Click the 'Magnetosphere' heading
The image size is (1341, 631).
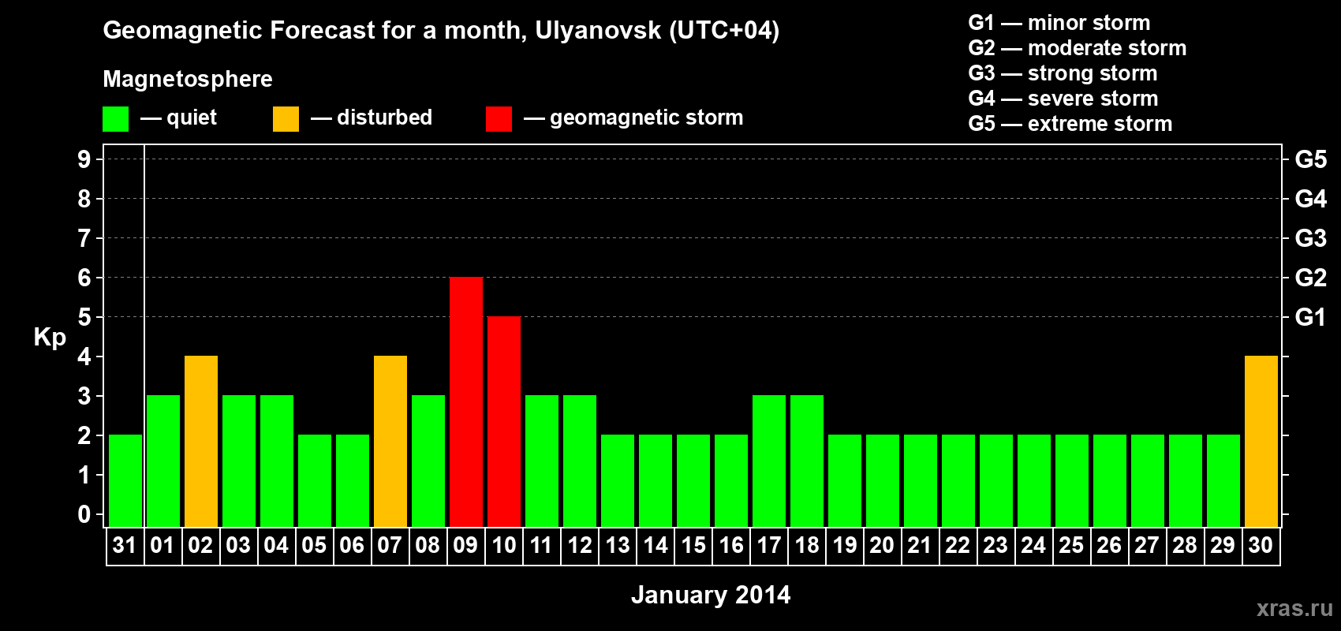(188, 80)
